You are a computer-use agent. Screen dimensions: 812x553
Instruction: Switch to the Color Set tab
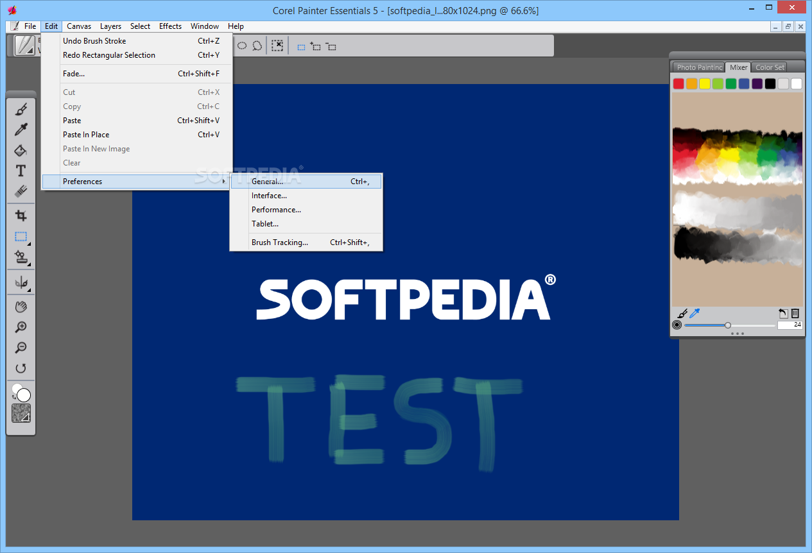point(769,67)
